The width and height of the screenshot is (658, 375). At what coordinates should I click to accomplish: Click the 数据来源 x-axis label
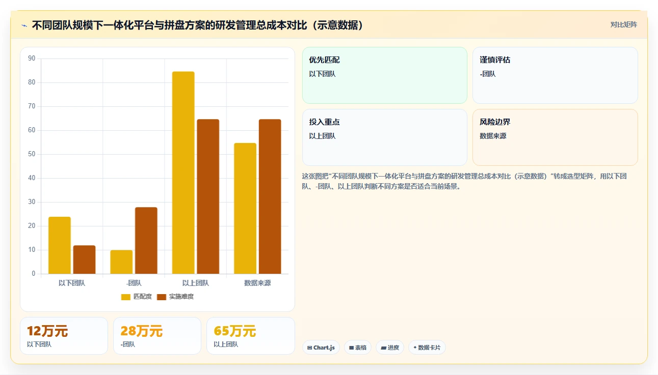(257, 283)
